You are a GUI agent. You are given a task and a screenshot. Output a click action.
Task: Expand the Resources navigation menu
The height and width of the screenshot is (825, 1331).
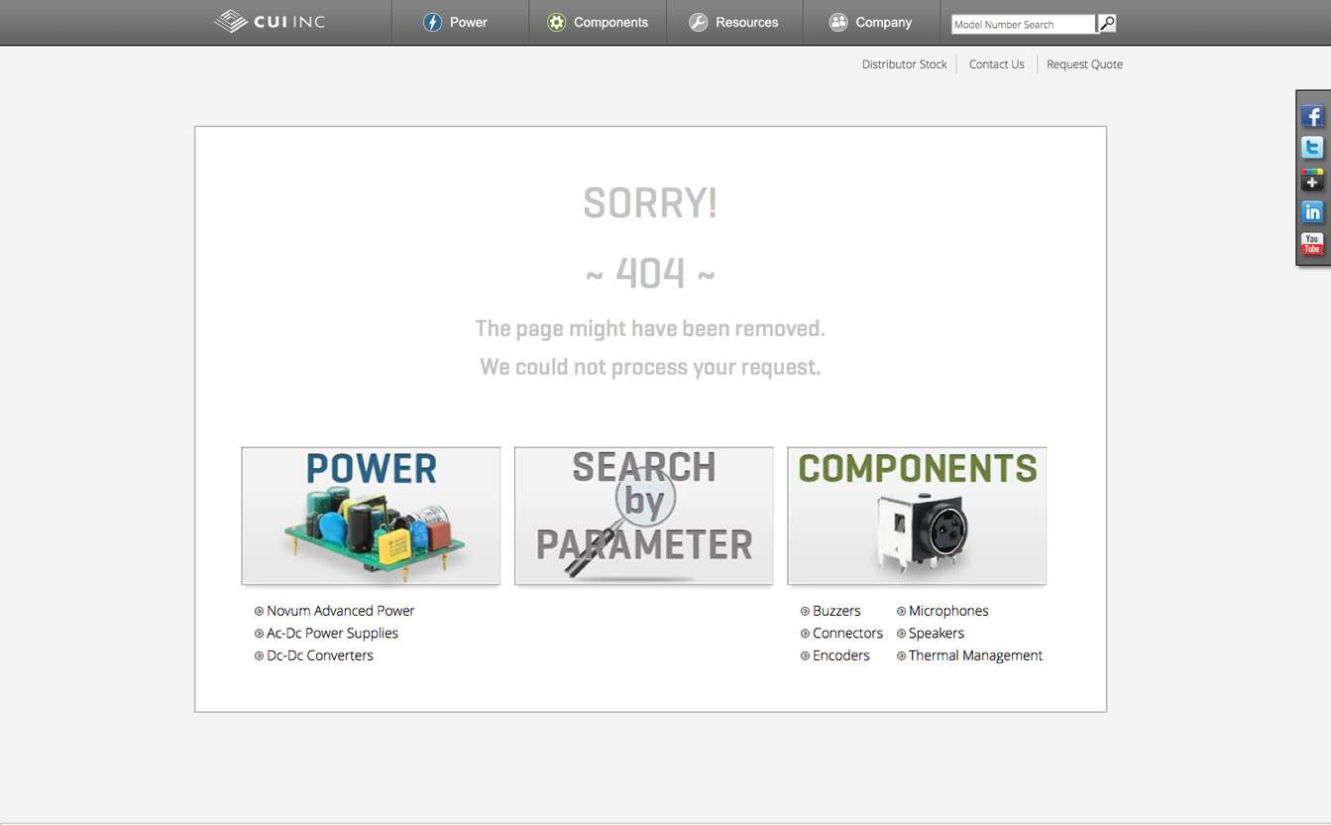(x=733, y=22)
